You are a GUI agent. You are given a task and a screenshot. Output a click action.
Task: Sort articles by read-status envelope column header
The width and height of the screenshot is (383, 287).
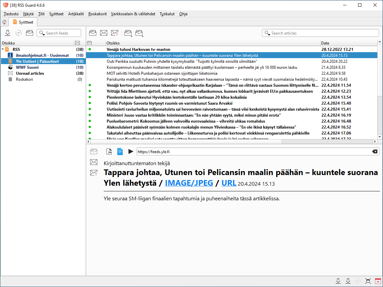click(x=89, y=43)
